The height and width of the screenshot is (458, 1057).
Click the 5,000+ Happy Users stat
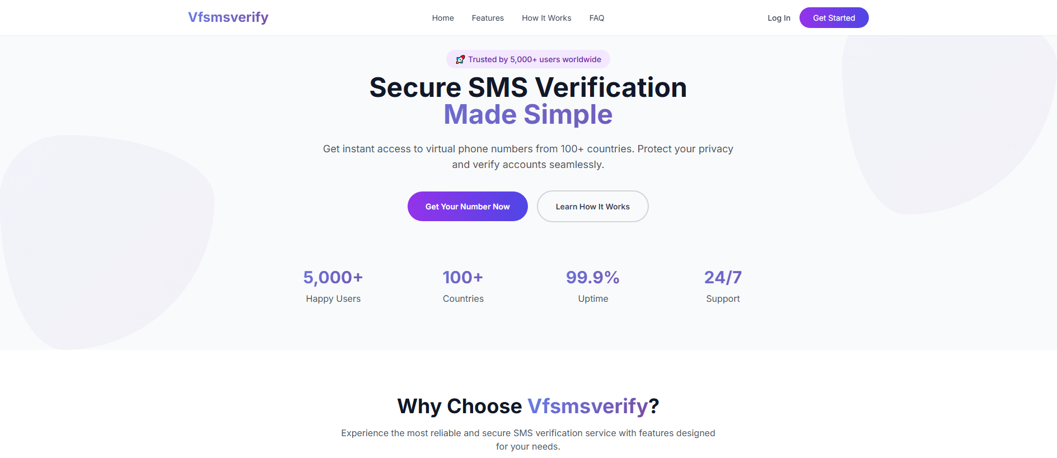coord(333,286)
